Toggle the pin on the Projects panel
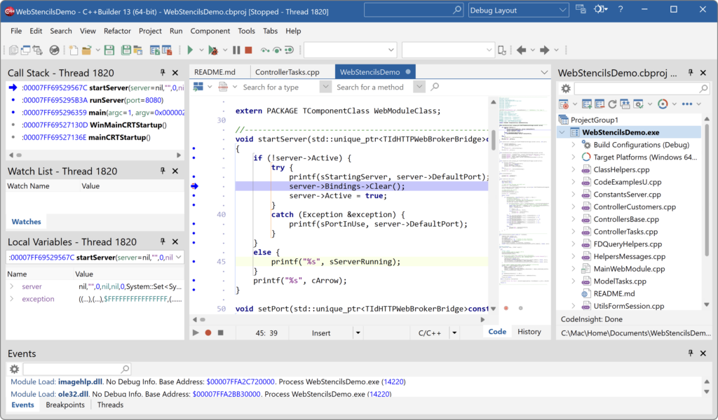The image size is (718, 420). point(691,72)
